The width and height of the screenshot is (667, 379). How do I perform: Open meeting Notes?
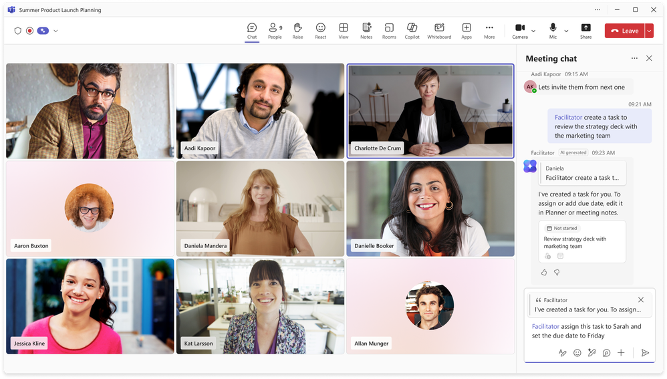tap(366, 31)
